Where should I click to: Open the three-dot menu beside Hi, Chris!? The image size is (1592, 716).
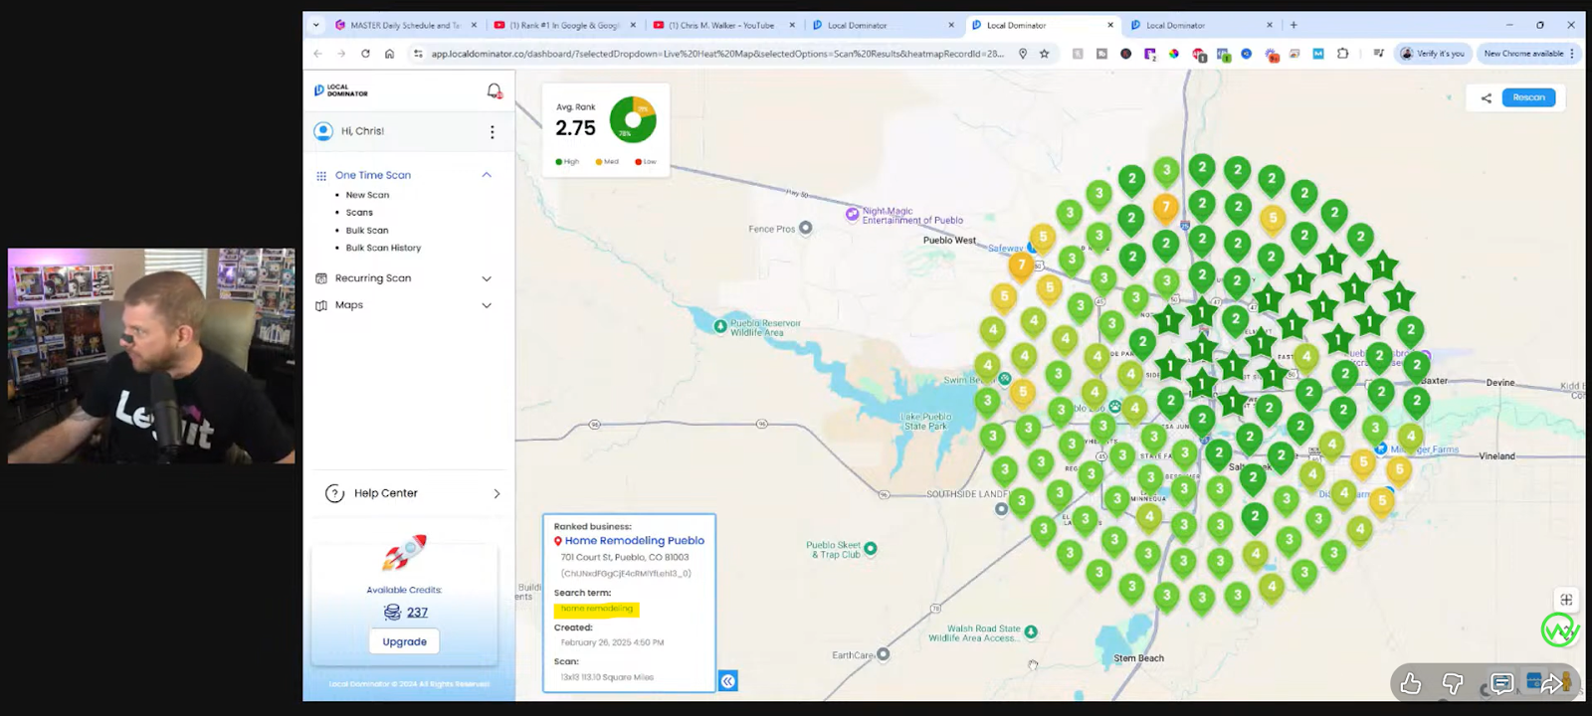tap(492, 132)
